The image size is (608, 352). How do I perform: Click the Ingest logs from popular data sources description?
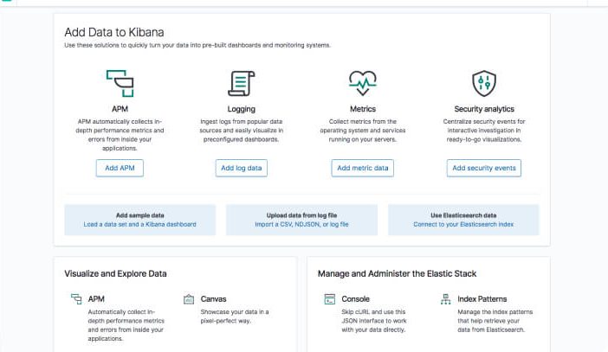click(x=241, y=131)
